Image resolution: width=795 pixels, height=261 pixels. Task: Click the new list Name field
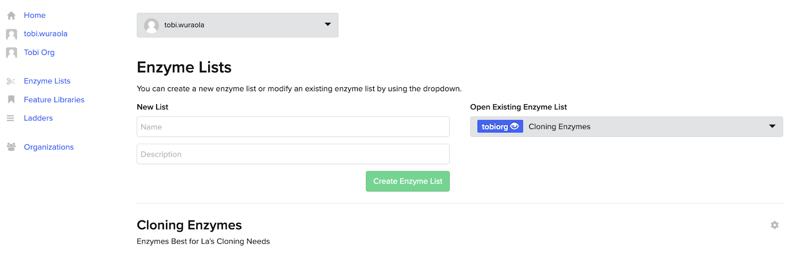[293, 127]
